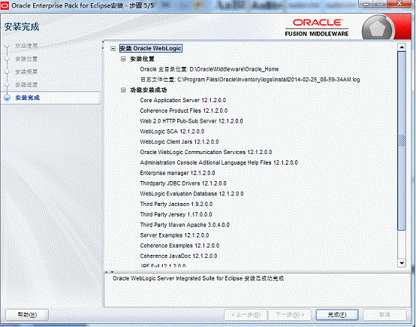This screenshot has width=416, height=327.
Task: Click the 完成(F) finish button
Action: [337, 315]
